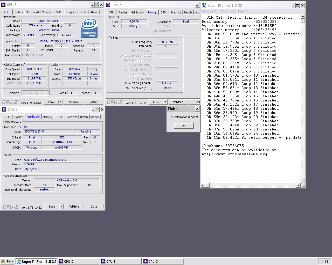Image resolution: width=332 pixels, height=265 pixels.
Task: Click the CPU-Z title icon in the Memory window
Action: pyautogui.click(x=108, y=5)
